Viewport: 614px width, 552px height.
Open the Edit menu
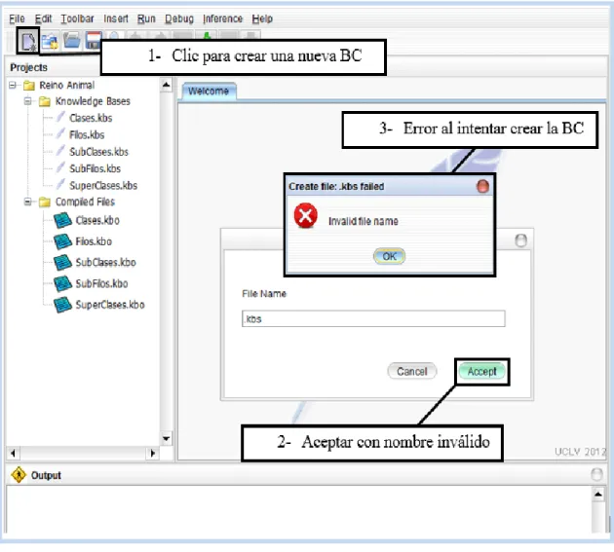point(43,18)
